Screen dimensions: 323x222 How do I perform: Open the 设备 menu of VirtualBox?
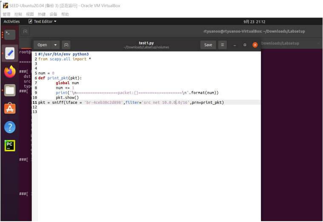53,14
